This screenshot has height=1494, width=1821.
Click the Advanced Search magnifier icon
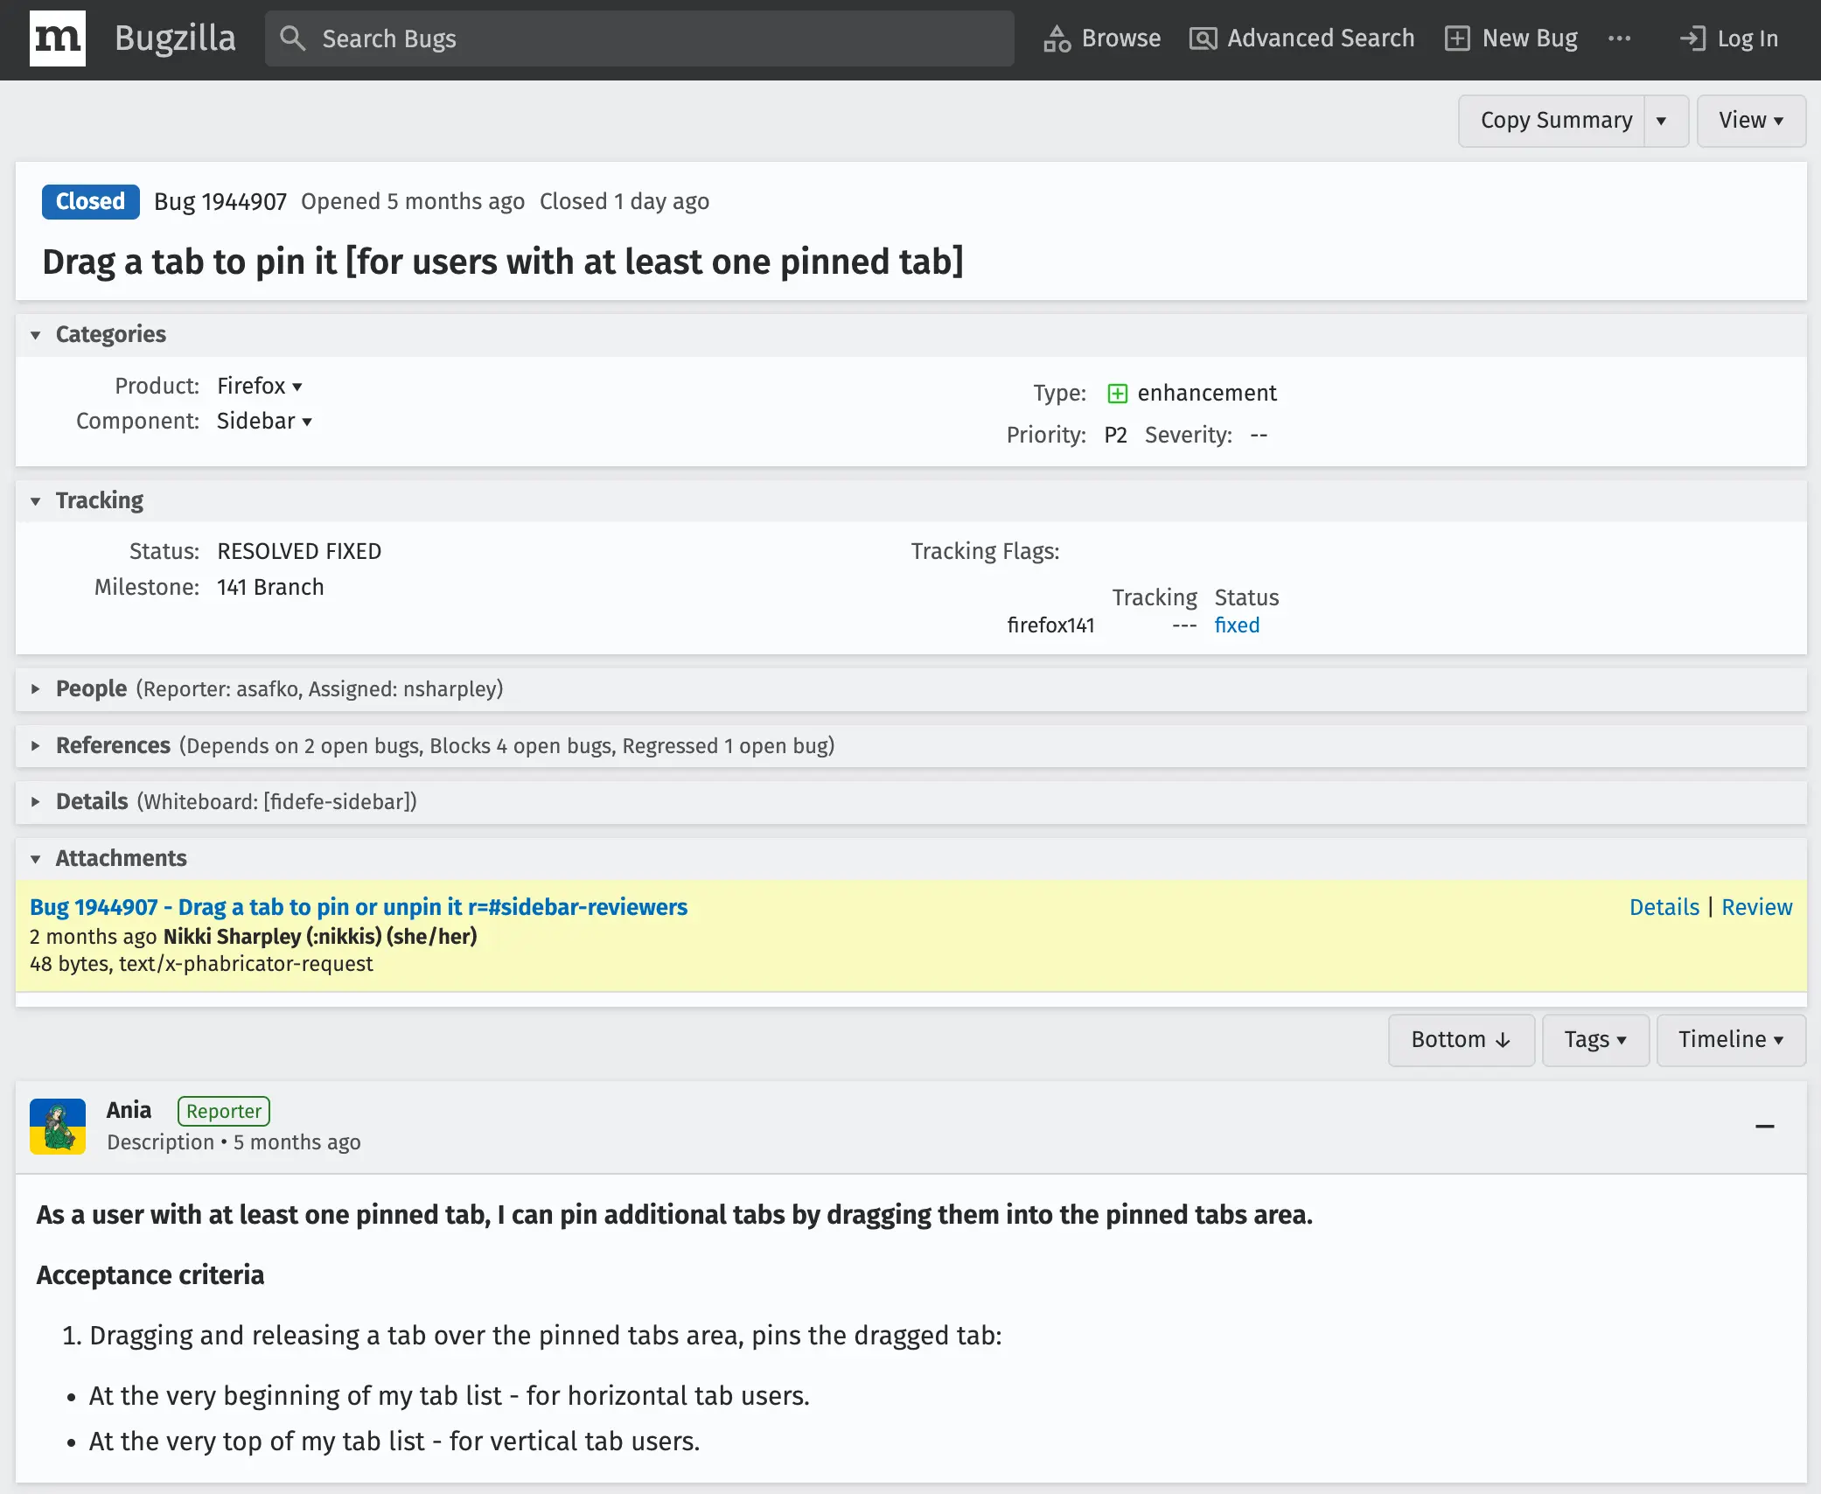click(1203, 38)
